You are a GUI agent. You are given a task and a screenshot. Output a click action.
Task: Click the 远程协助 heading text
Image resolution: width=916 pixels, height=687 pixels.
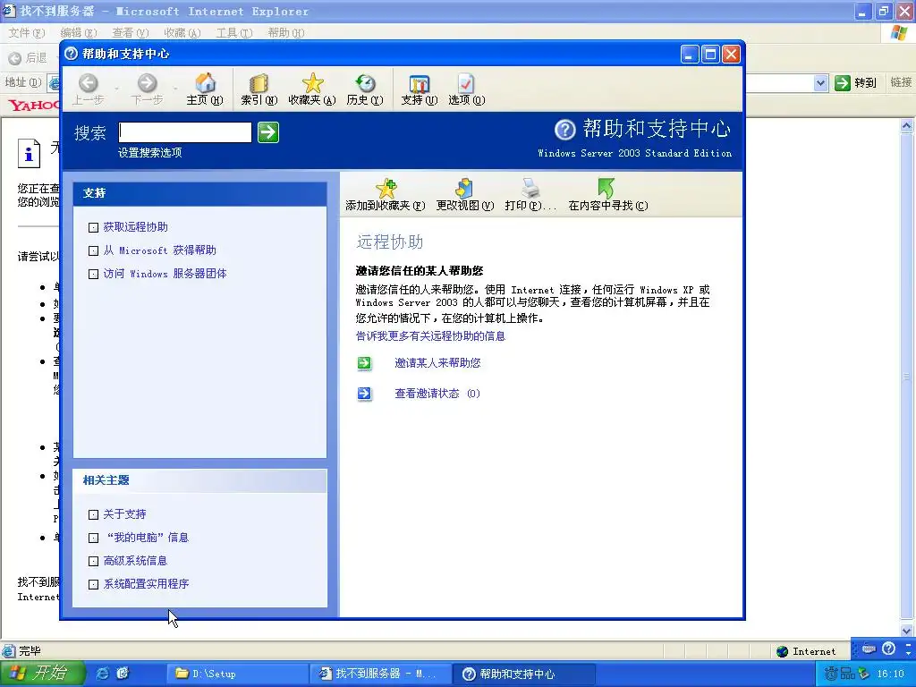pos(390,242)
